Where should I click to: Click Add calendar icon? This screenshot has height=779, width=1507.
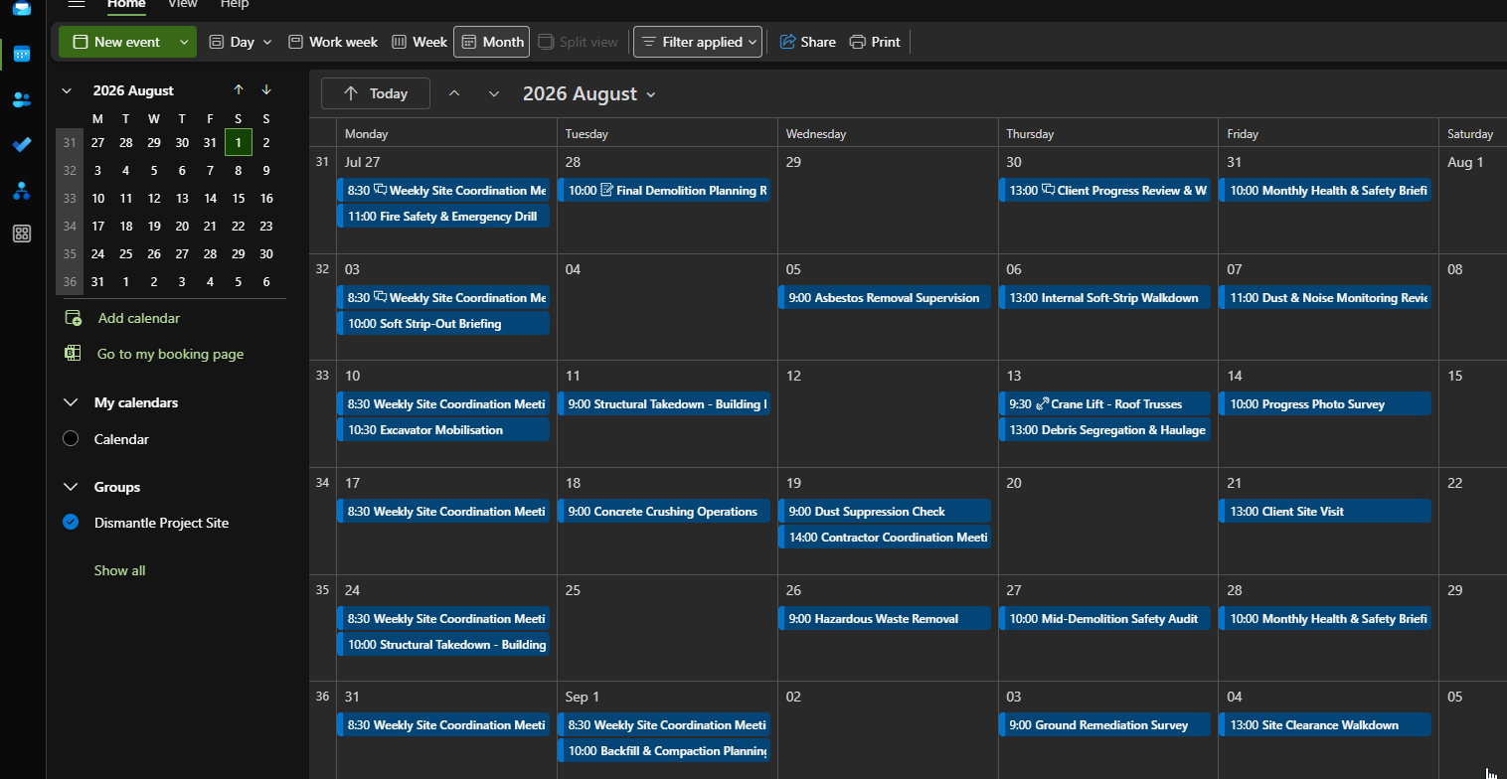(73, 318)
